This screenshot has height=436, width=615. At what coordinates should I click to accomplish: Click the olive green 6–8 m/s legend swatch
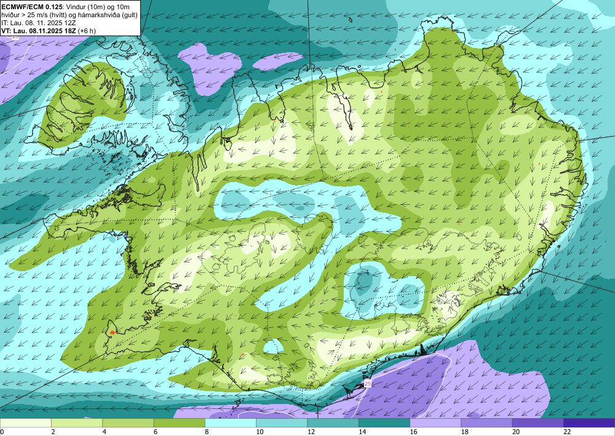[x=179, y=423]
